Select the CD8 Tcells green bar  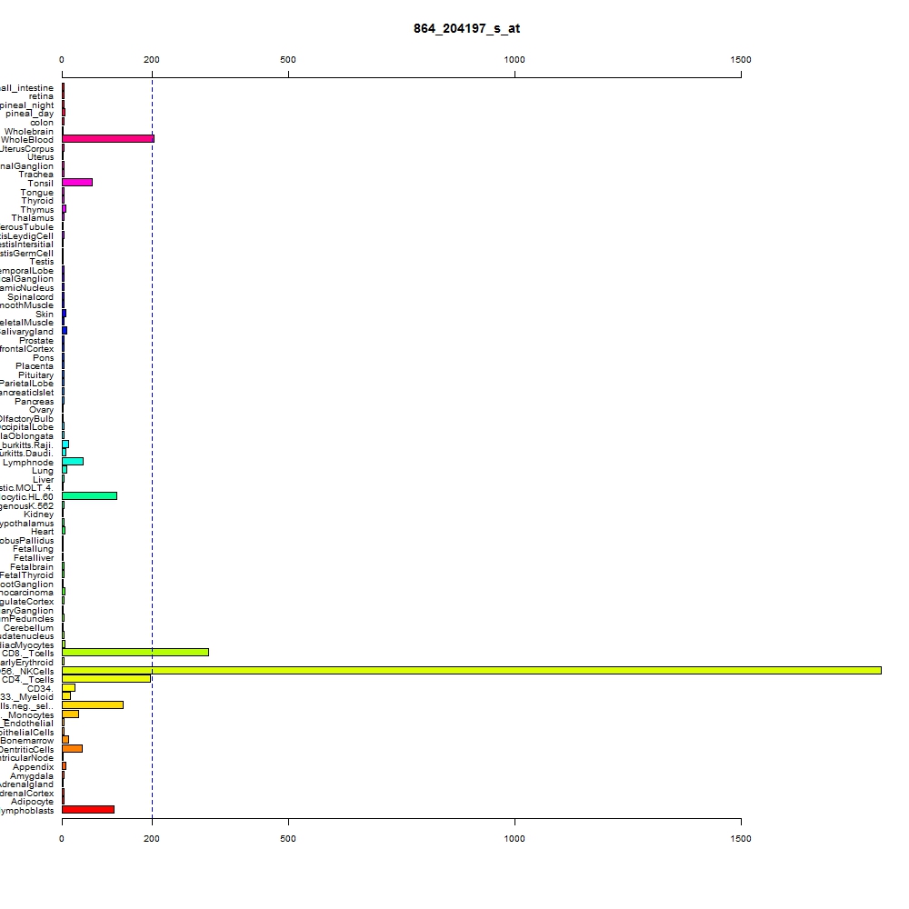[135, 653]
